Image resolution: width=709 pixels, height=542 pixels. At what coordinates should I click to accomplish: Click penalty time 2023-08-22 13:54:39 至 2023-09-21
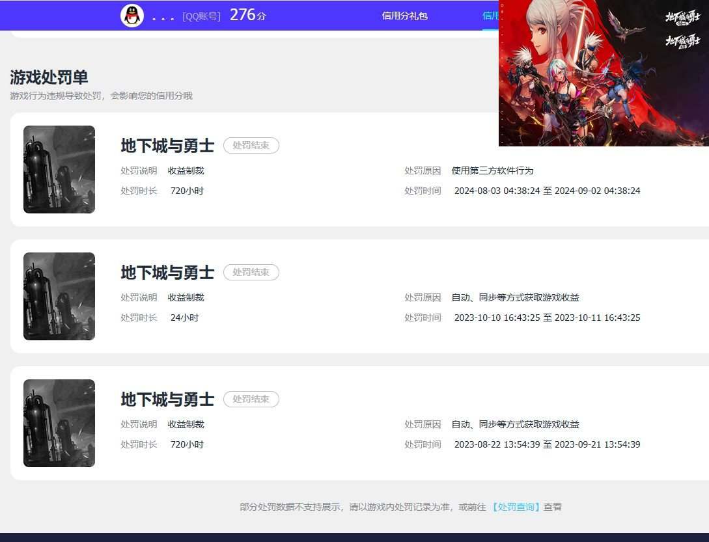(x=547, y=444)
